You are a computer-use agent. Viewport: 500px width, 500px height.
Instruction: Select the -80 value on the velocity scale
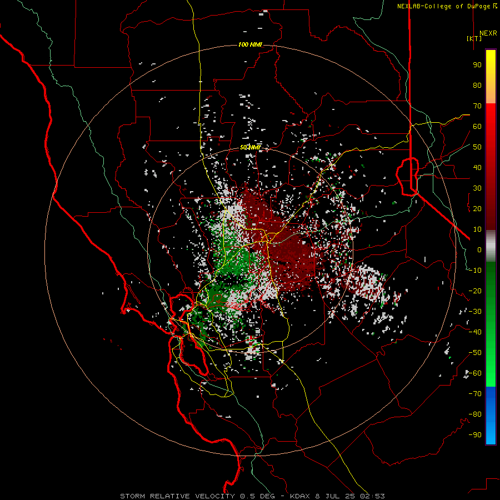click(475, 414)
